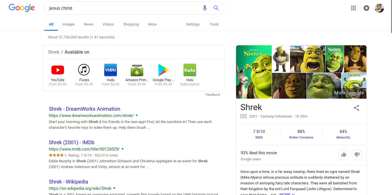392x195 pixels.
Task: Open the dropdown next to the Wikipedia result URL
Action: [x=114, y=188]
